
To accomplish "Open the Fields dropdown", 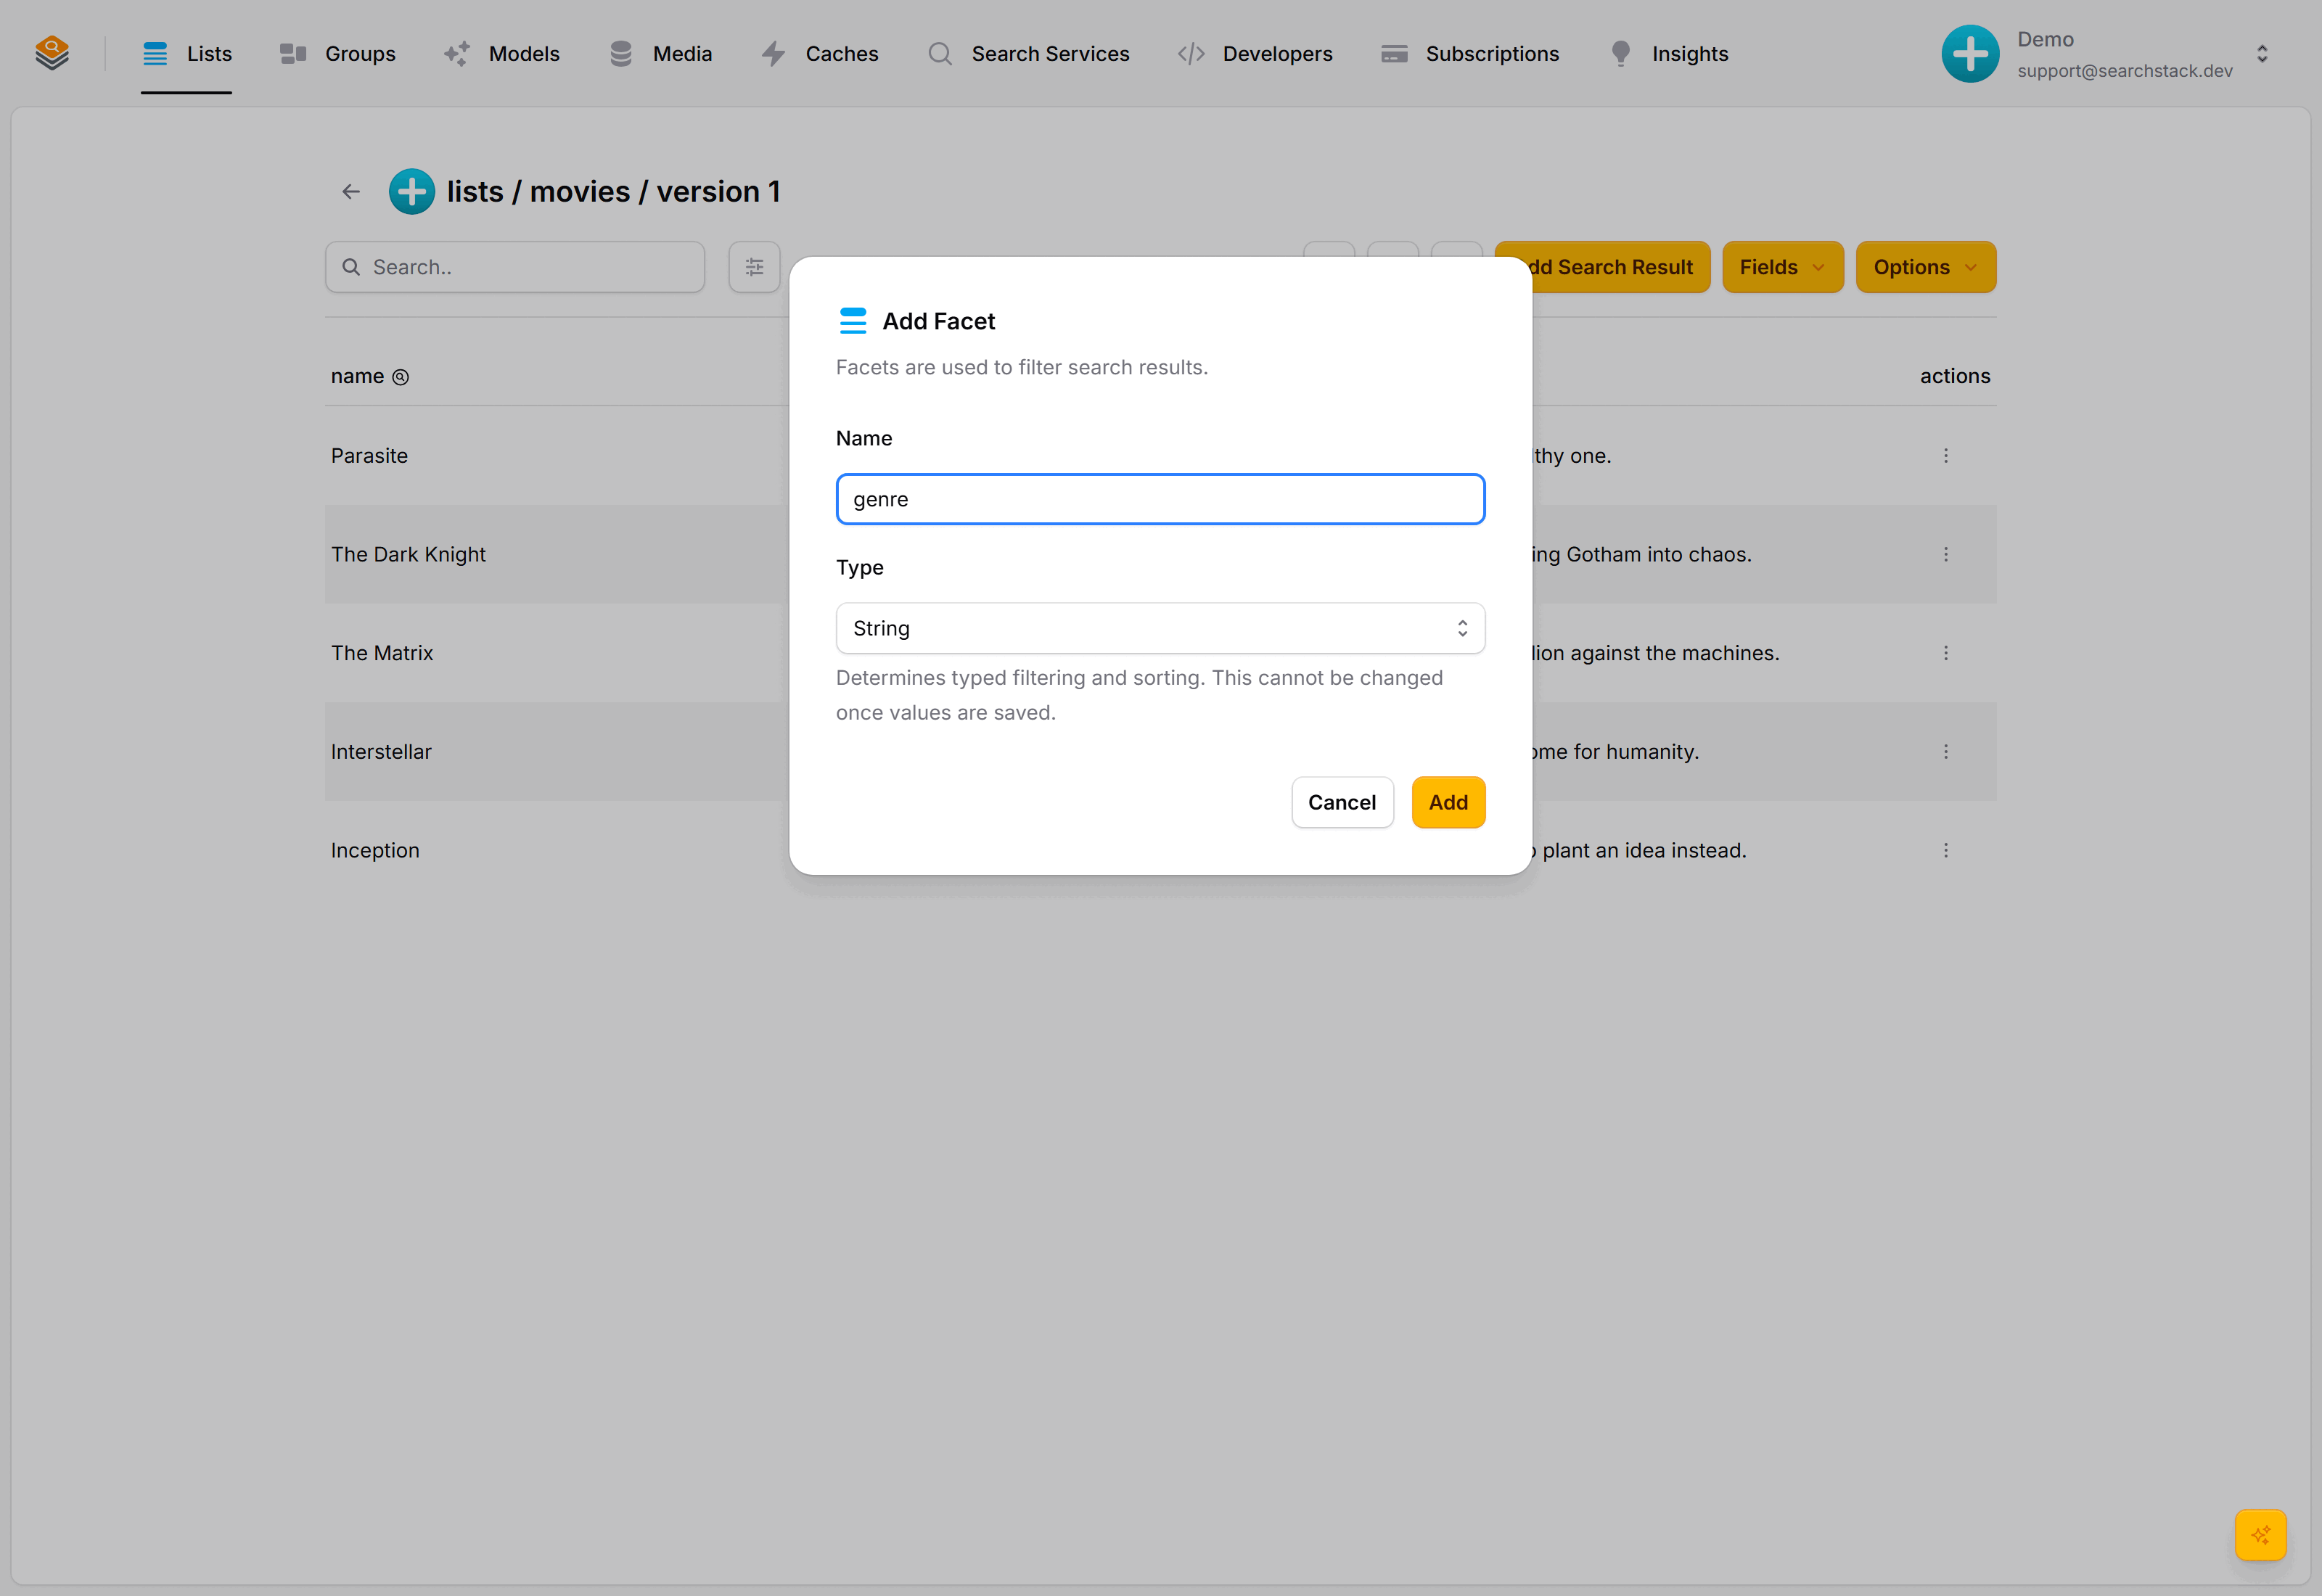I will tap(1783, 267).
